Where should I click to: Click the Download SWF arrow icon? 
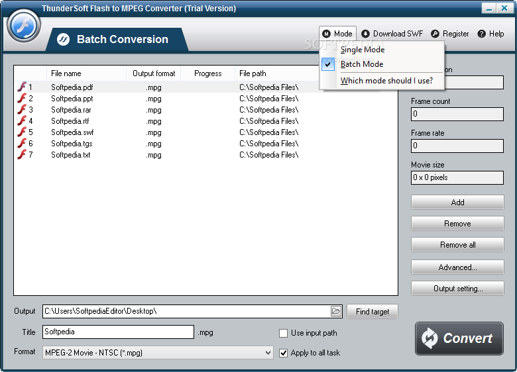(365, 34)
